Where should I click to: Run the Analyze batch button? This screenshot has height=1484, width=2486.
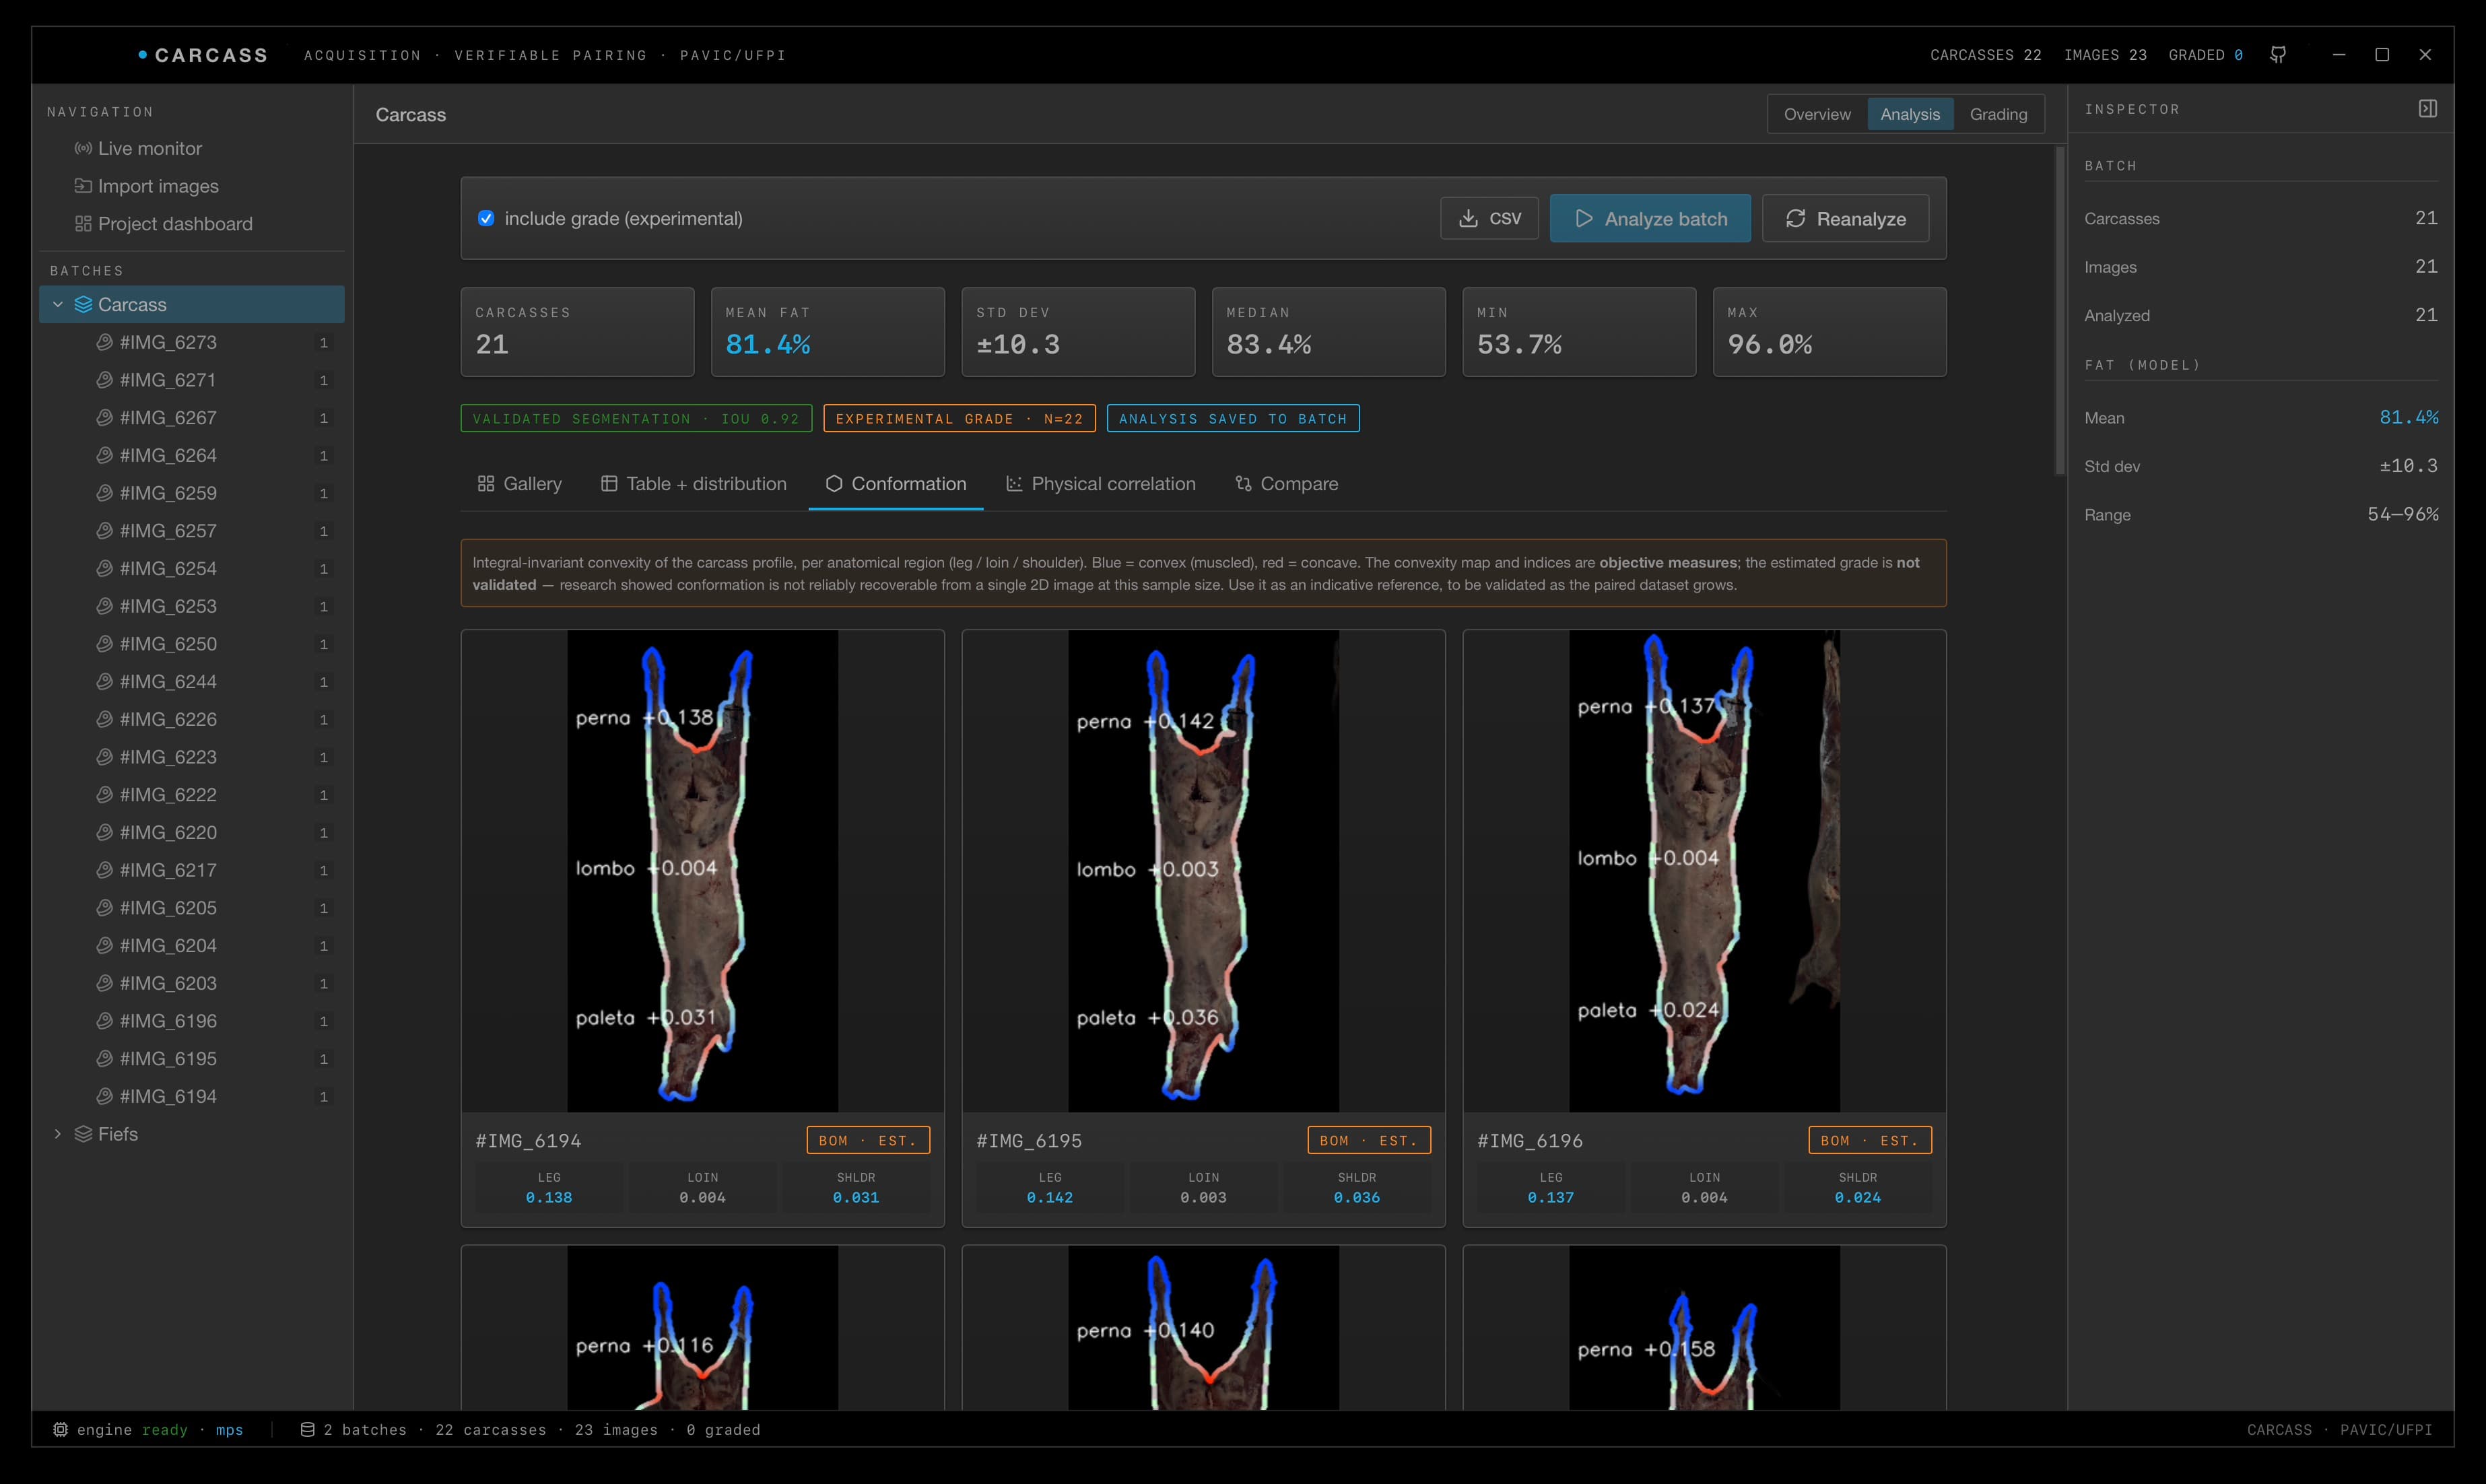pos(1650,218)
